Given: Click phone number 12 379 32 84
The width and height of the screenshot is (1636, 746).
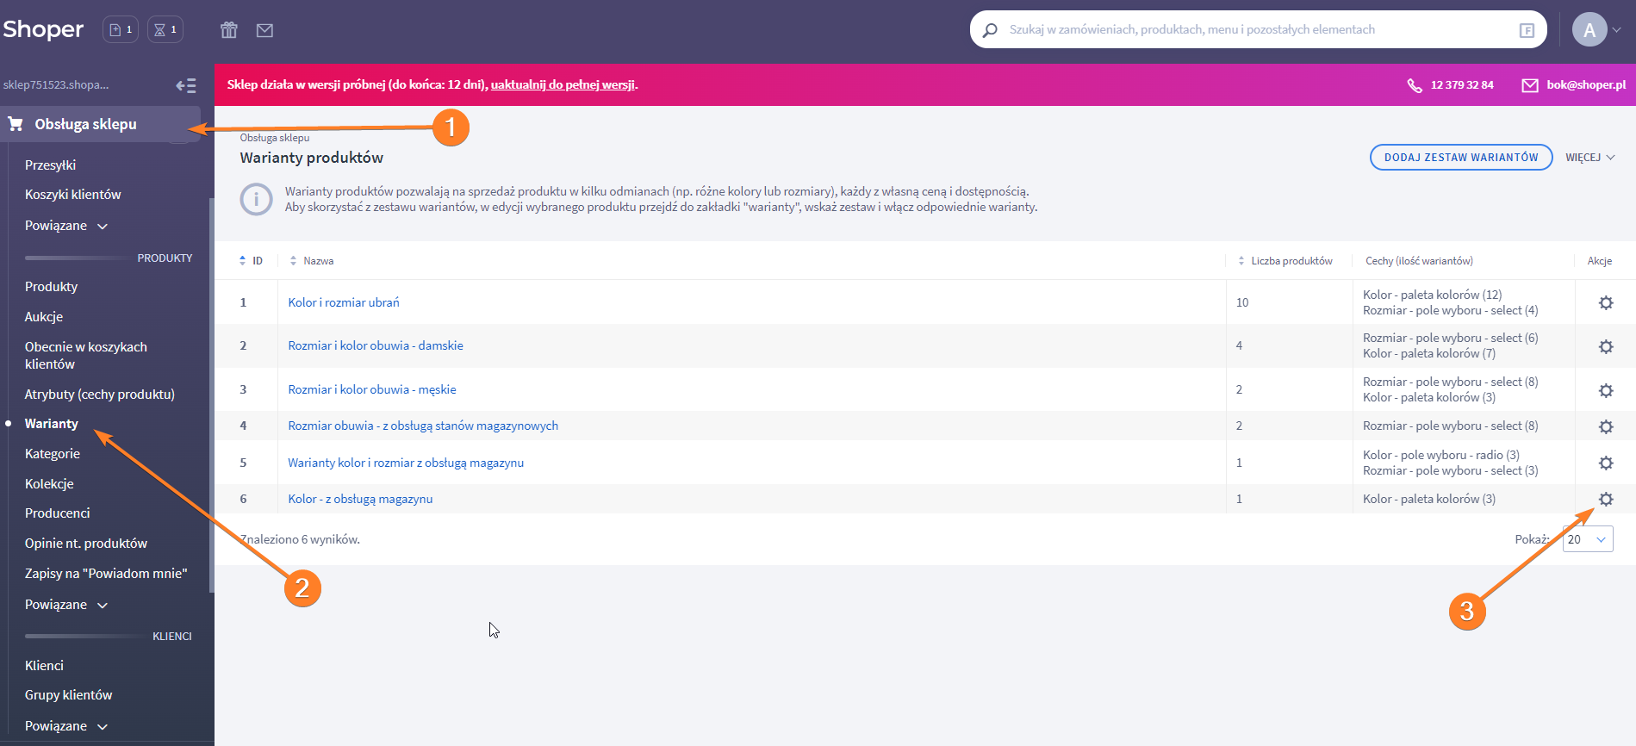Looking at the screenshot, I should tap(1462, 84).
